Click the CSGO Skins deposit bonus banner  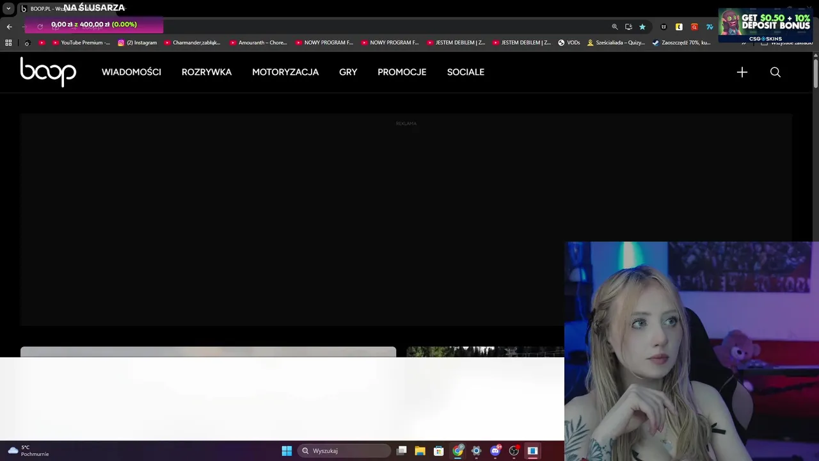click(766, 25)
